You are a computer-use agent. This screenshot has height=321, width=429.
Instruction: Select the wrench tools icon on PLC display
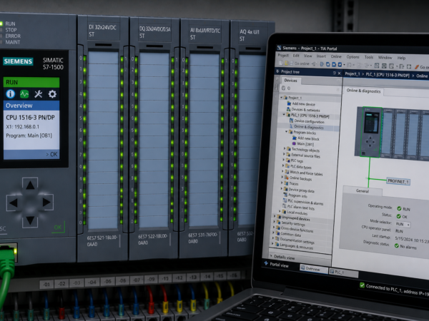click(39, 94)
